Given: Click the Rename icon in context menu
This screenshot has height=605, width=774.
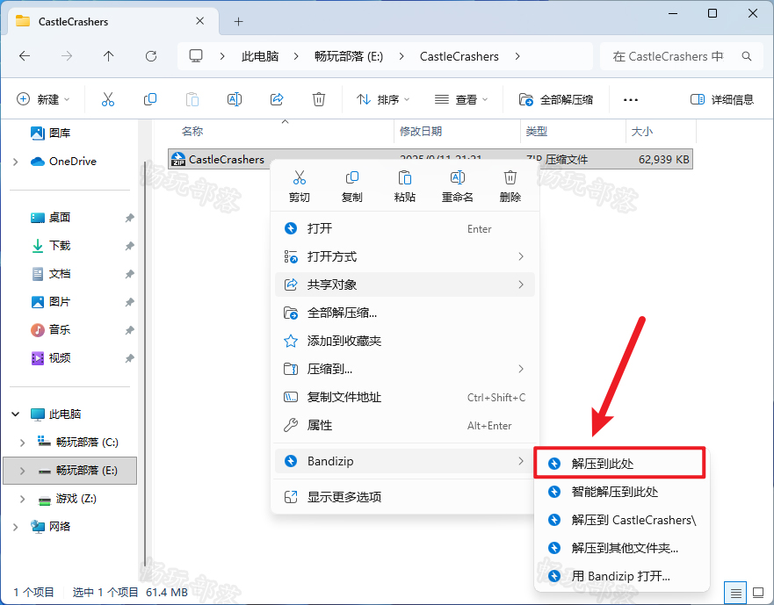Looking at the screenshot, I should pos(458,177).
